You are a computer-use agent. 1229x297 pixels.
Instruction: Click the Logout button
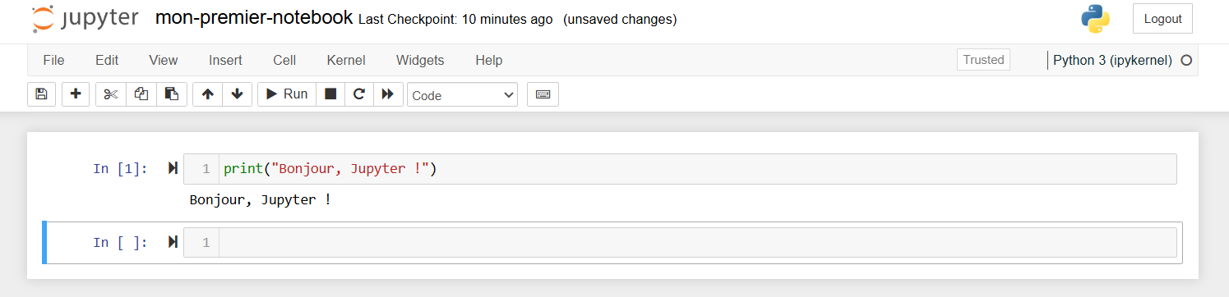pyautogui.click(x=1162, y=18)
